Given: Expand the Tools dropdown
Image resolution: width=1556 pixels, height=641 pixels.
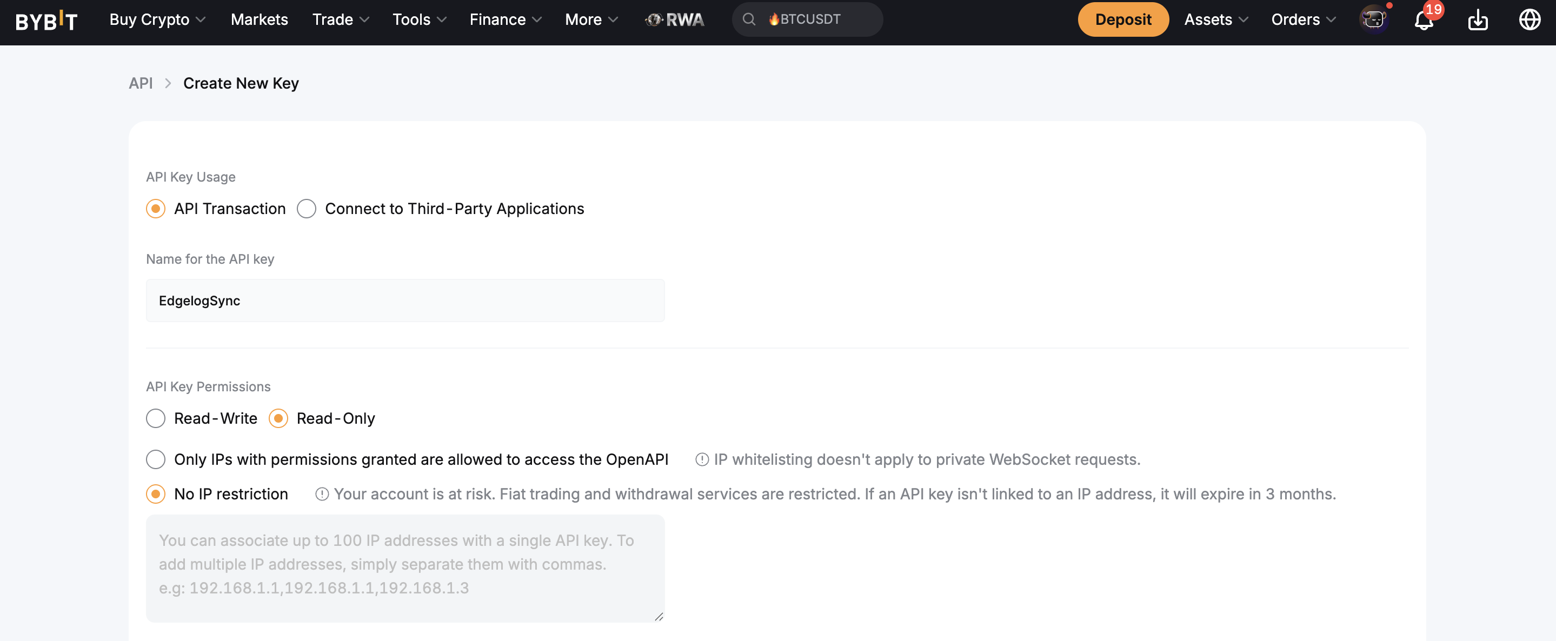Looking at the screenshot, I should 420,19.
